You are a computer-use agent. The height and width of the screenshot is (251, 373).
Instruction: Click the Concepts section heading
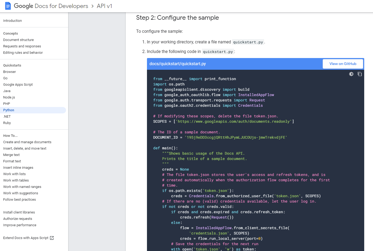11,34
